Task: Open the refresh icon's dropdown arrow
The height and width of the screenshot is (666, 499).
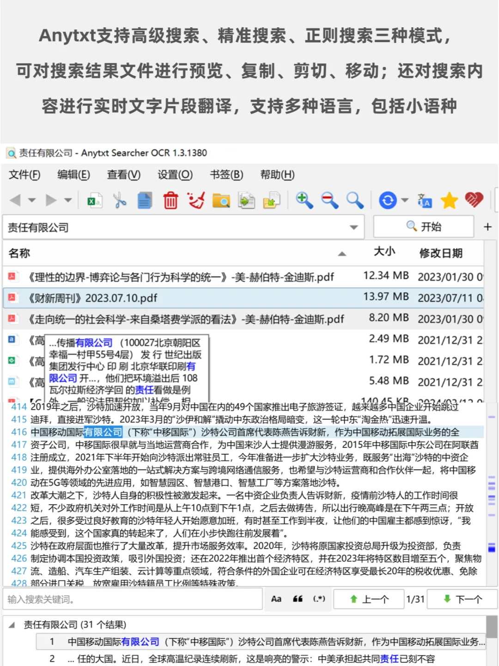Action: coord(404,201)
